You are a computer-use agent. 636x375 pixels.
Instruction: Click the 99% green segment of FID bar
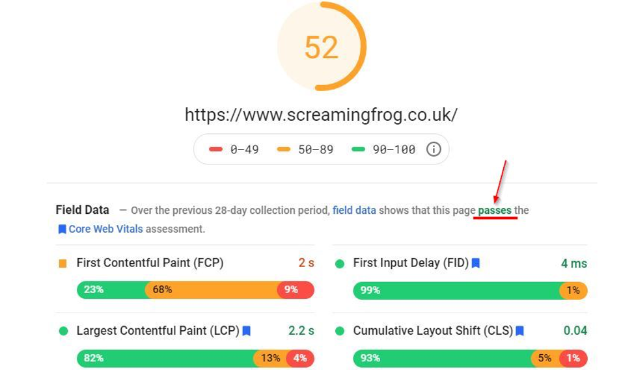point(457,291)
